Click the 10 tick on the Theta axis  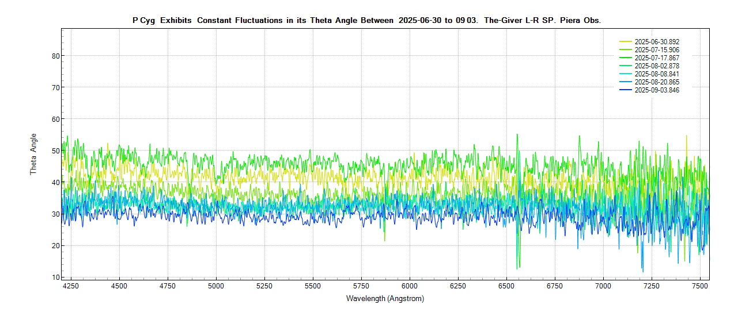pos(55,278)
